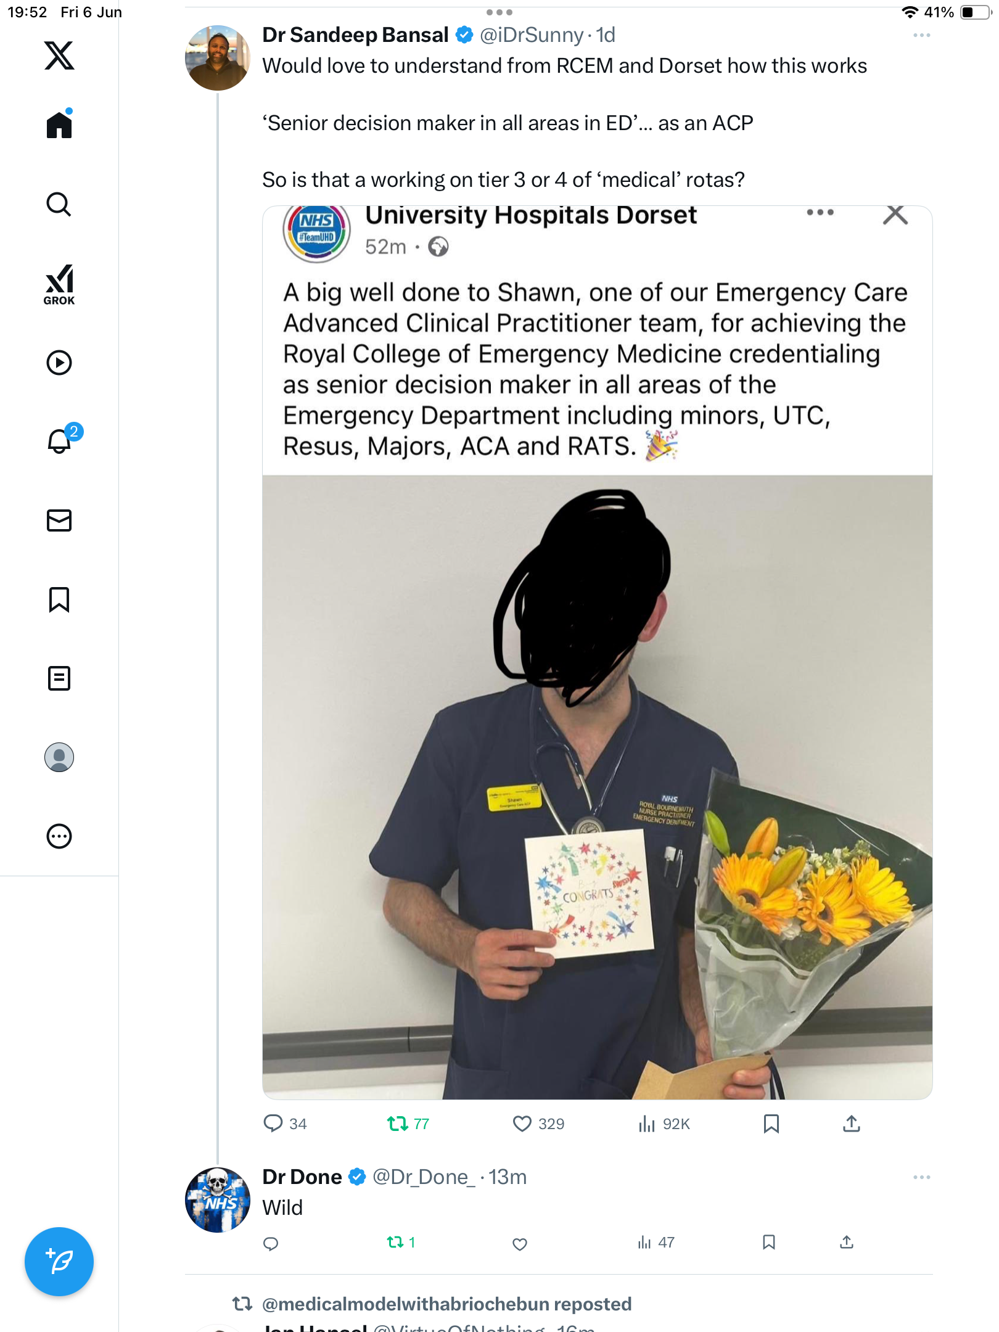Bookmark Dr Sandeep Bansal's post
Screen dimensions: 999x1332
(x=771, y=1124)
